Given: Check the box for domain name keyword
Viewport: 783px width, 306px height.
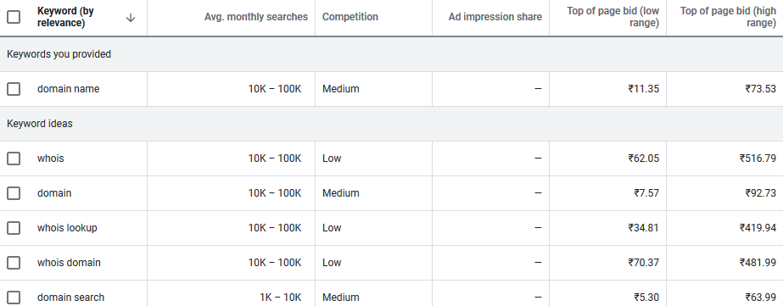Looking at the screenshot, I should (14, 89).
